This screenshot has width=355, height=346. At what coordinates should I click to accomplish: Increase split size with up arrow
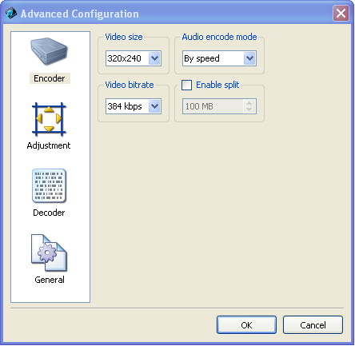249,103
